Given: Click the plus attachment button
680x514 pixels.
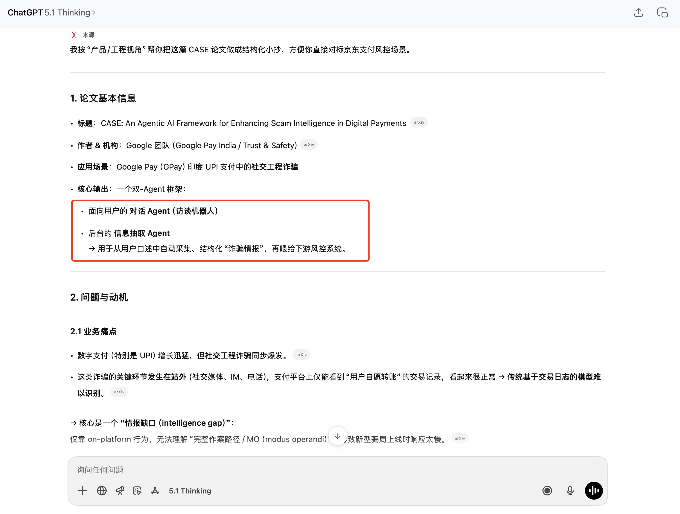Looking at the screenshot, I should (x=82, y=491).
